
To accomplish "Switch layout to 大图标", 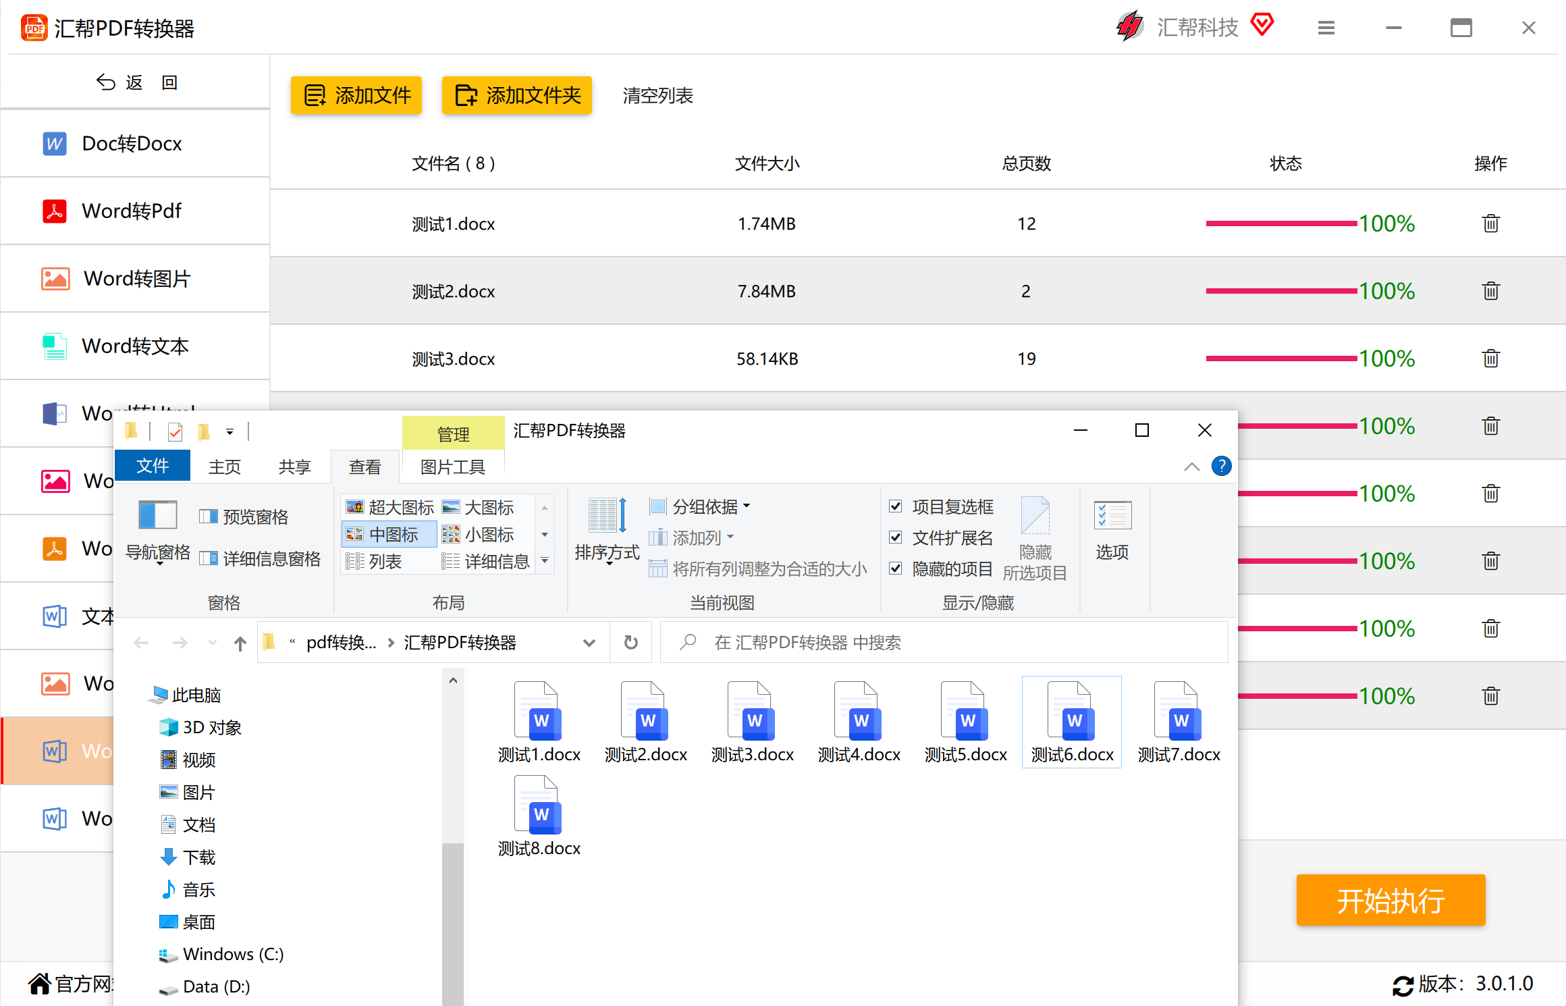I will (x=478, y=507).
